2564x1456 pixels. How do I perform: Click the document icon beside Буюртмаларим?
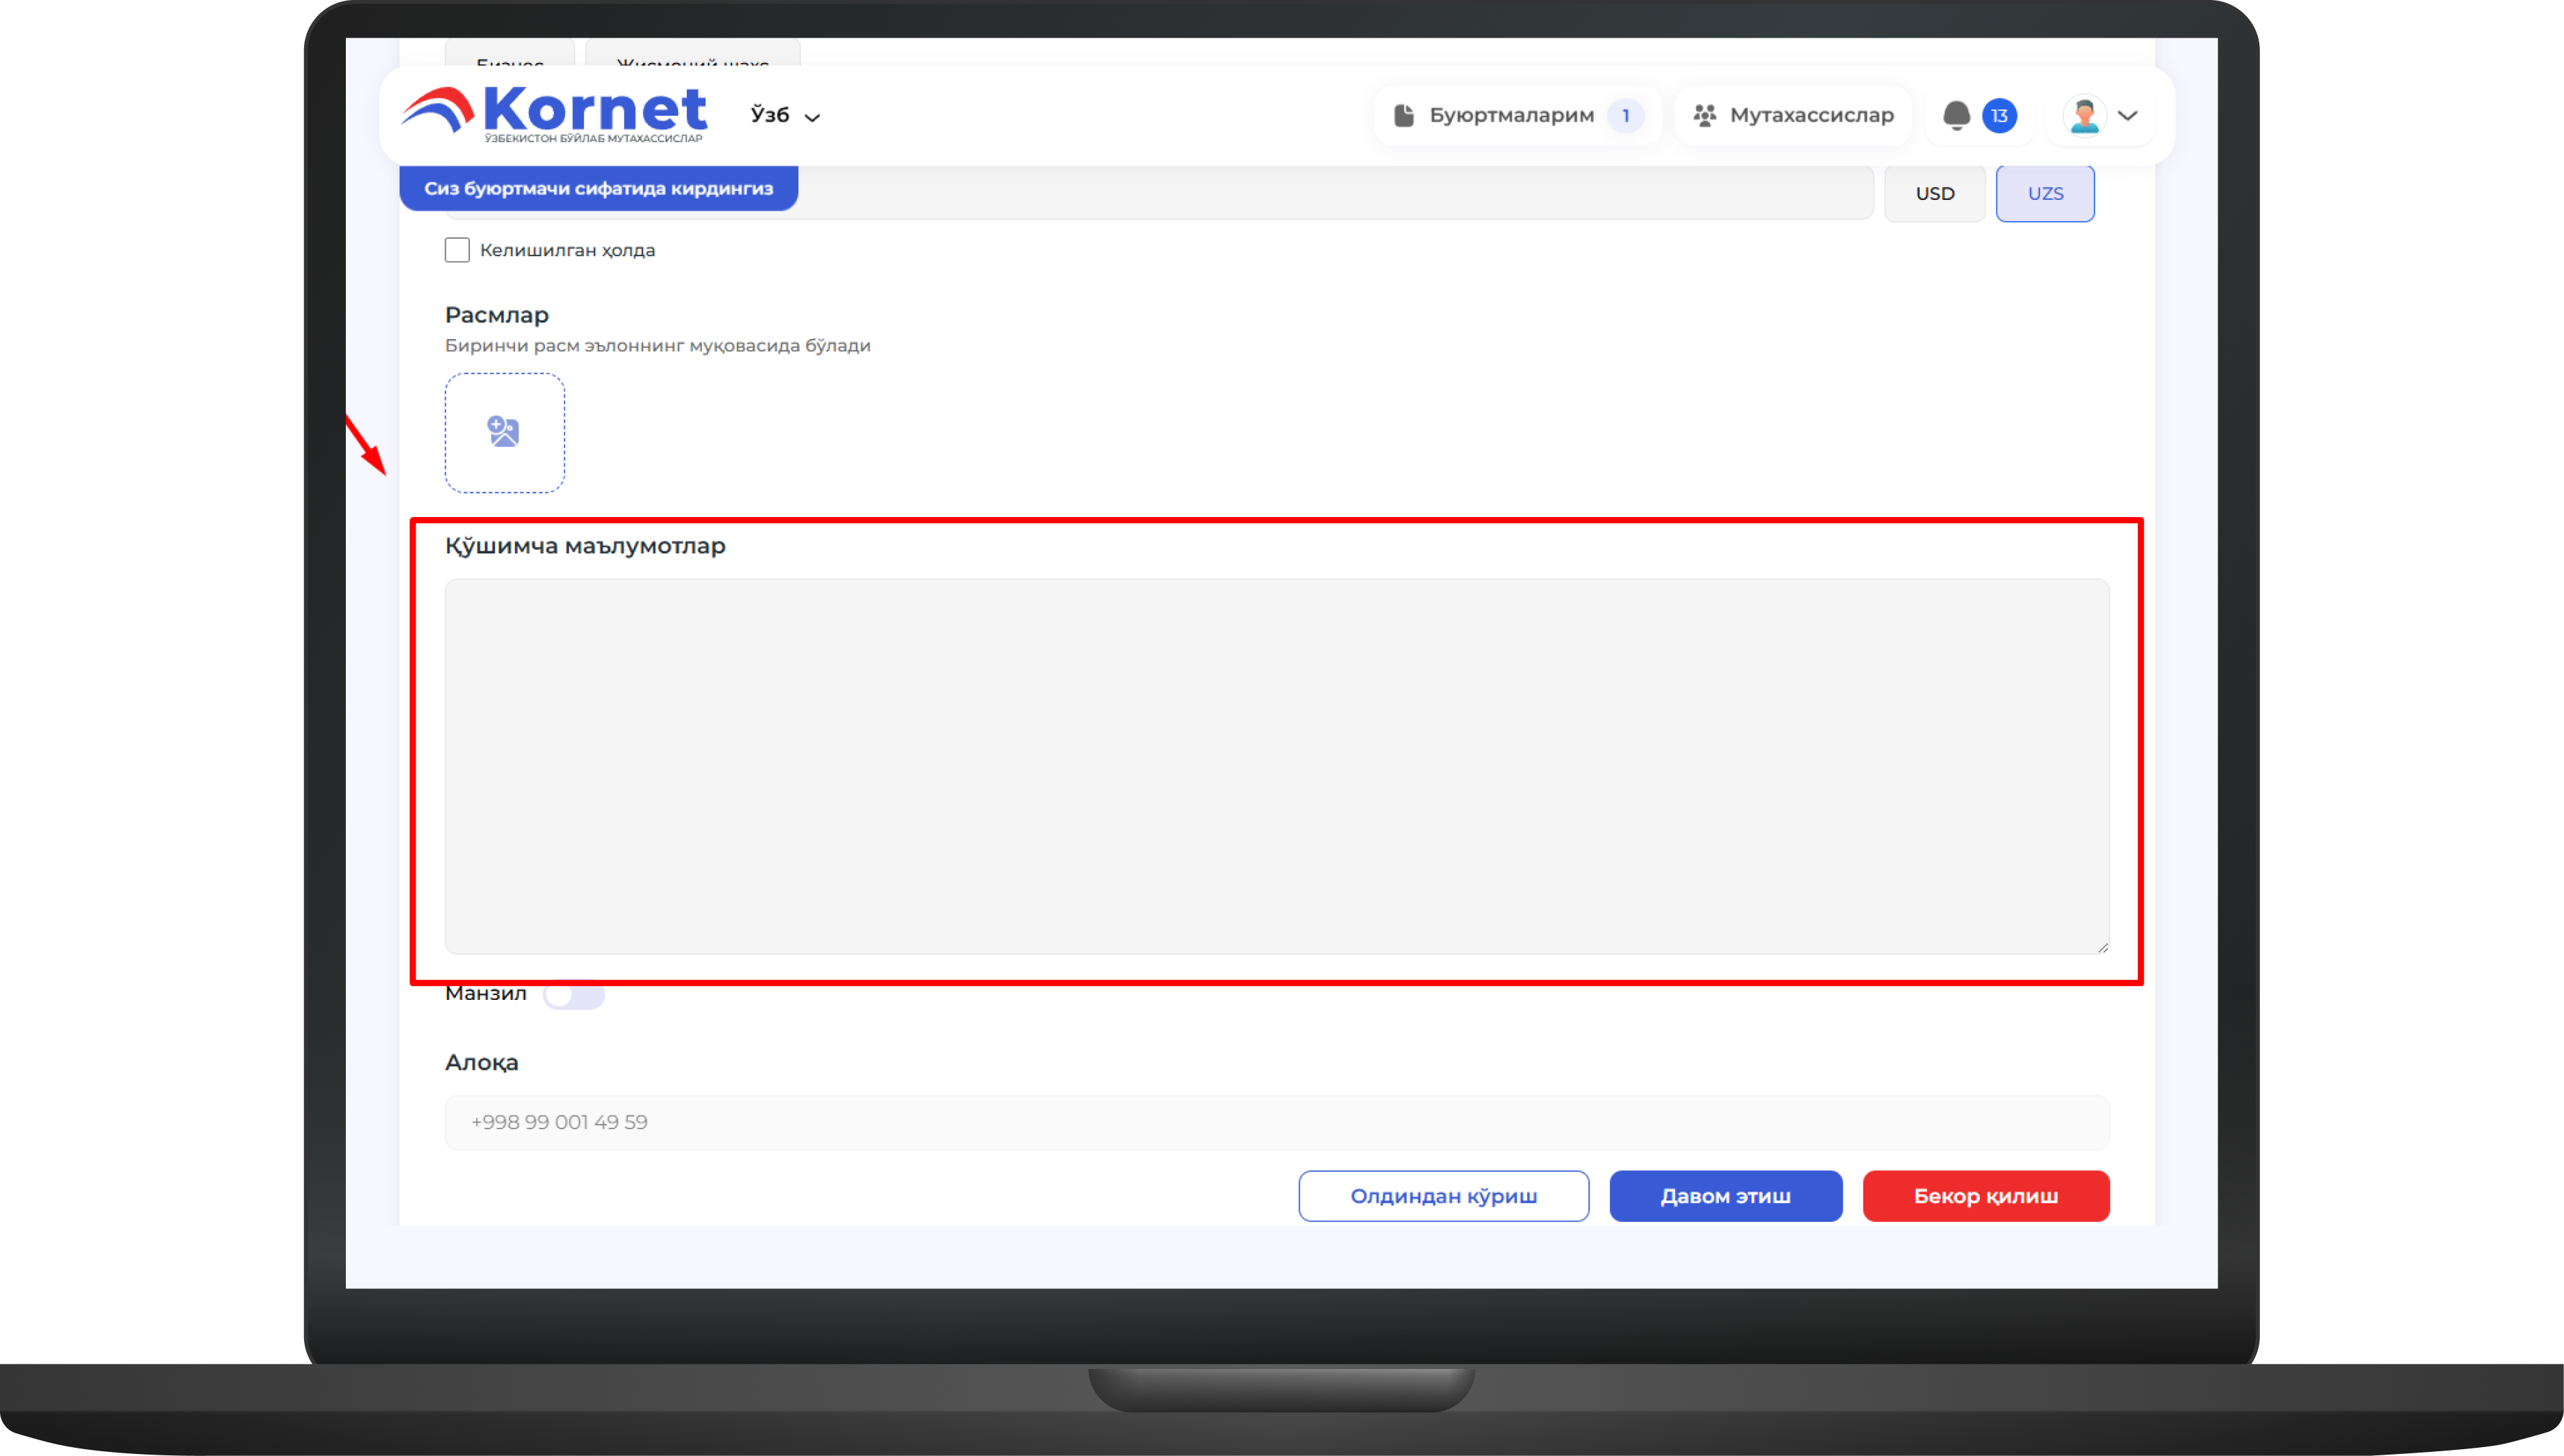pos(1404,116)
